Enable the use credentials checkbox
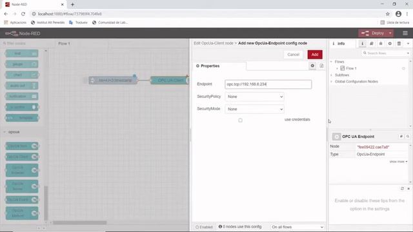 pyautogui.click(x=240, y=121)
